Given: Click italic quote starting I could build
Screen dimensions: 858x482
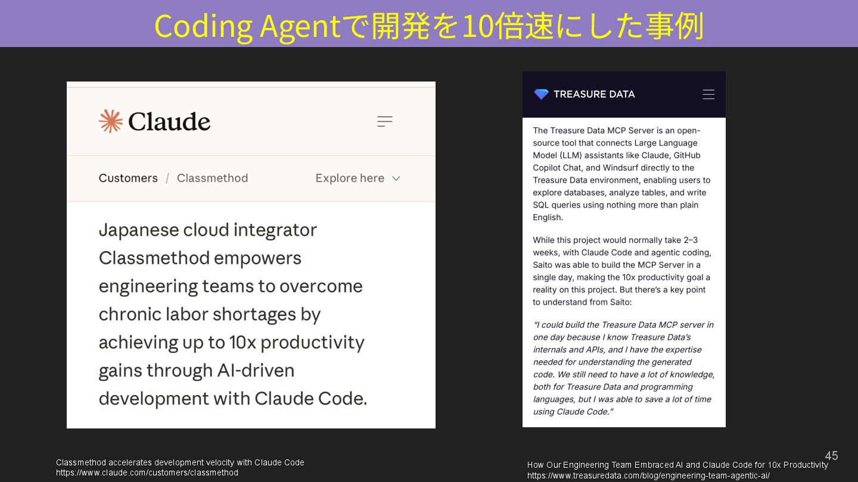Looking at the screenshot, I should click(x=624, y=368).
